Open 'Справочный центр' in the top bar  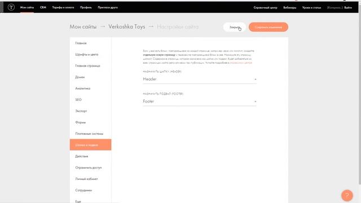click(266, 7)
